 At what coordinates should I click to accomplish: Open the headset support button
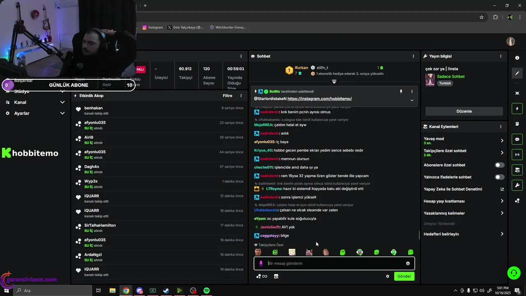(x=513, y=273)
